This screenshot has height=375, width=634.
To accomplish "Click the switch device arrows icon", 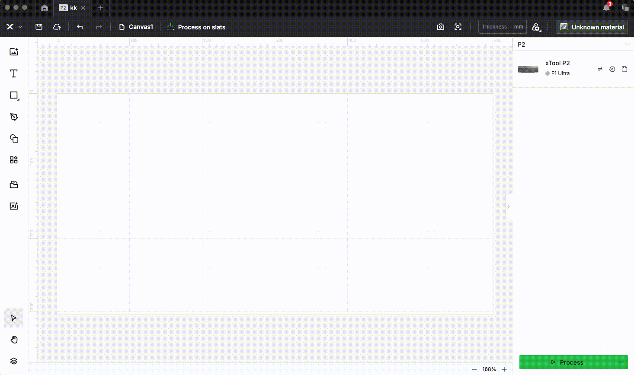I will point(600,69).
